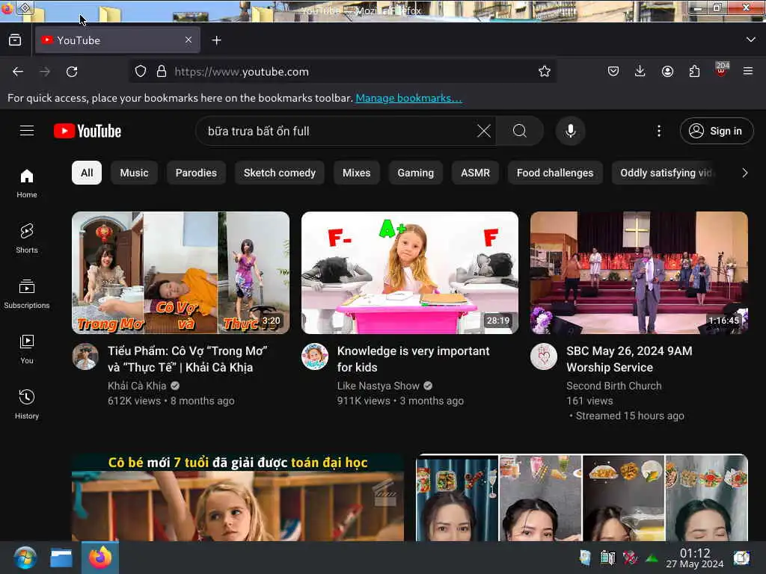The height and width of the screenshot is (574, 766).
Task: Play the four-face food video thumbnail
Action: tap(582, 497)
